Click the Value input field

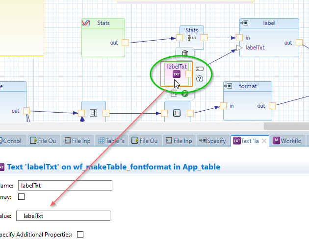[x=63, y=215]
